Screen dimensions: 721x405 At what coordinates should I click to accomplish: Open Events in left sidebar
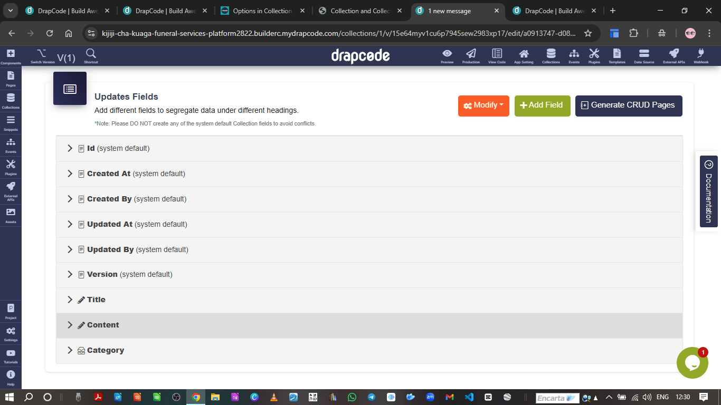coord(11,145)
